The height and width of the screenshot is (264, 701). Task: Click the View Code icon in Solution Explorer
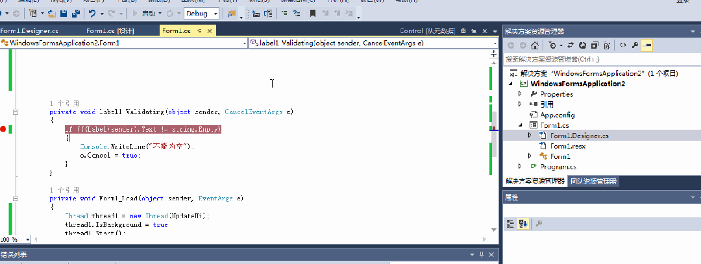[622, 45]
